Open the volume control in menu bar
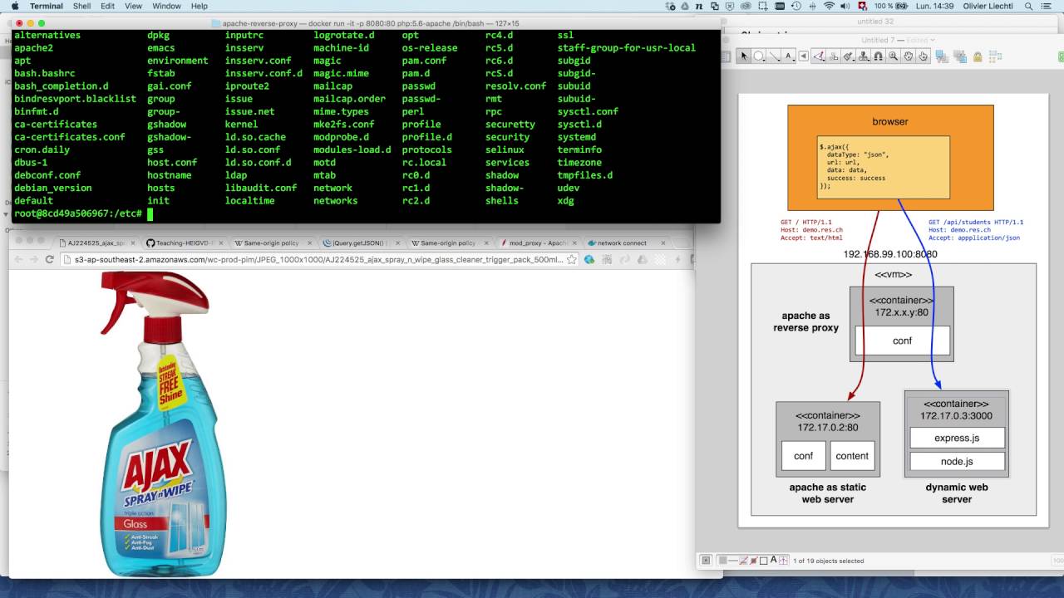Viewport: 1064px width, 598px height. (x=845, y=6)
